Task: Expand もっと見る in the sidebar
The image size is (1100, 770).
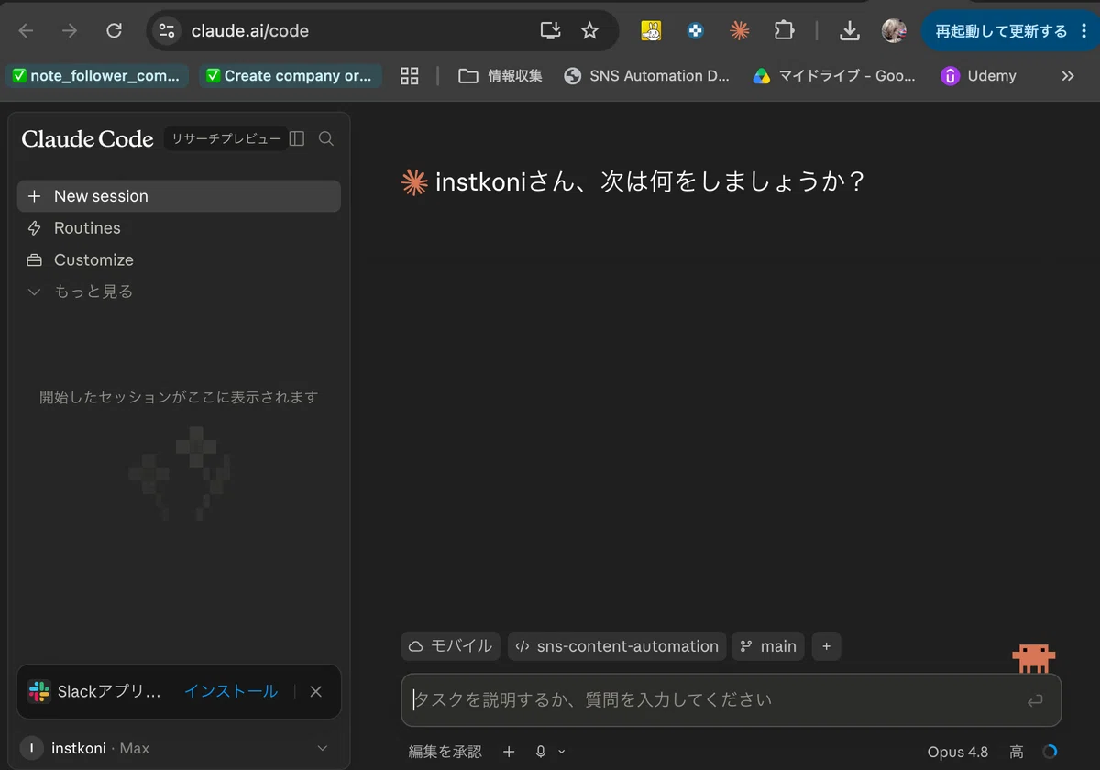Action: pyautogui.click(x=179, y=291)
